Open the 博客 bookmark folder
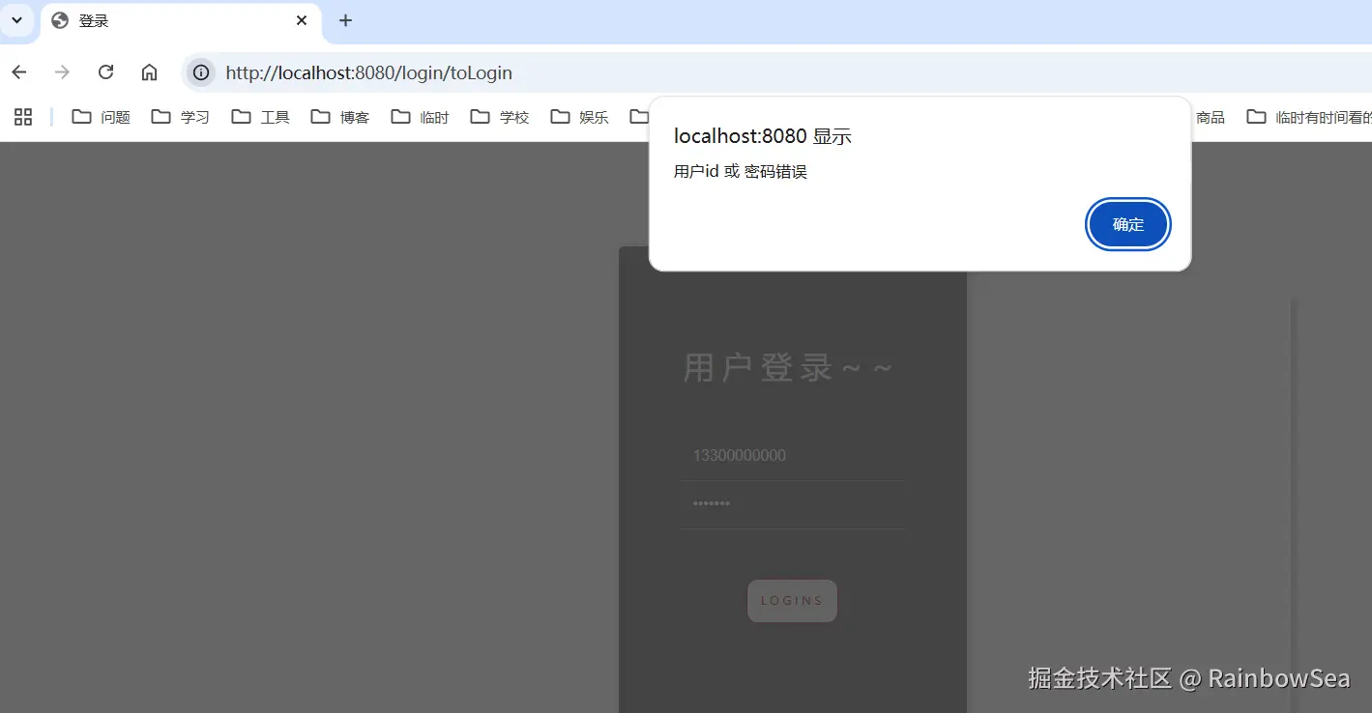 [340, 117]
